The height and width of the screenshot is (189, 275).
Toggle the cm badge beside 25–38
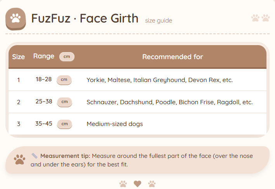click(64, 102)
